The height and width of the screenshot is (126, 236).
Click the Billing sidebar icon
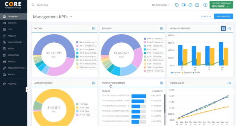tap(4, 49)
